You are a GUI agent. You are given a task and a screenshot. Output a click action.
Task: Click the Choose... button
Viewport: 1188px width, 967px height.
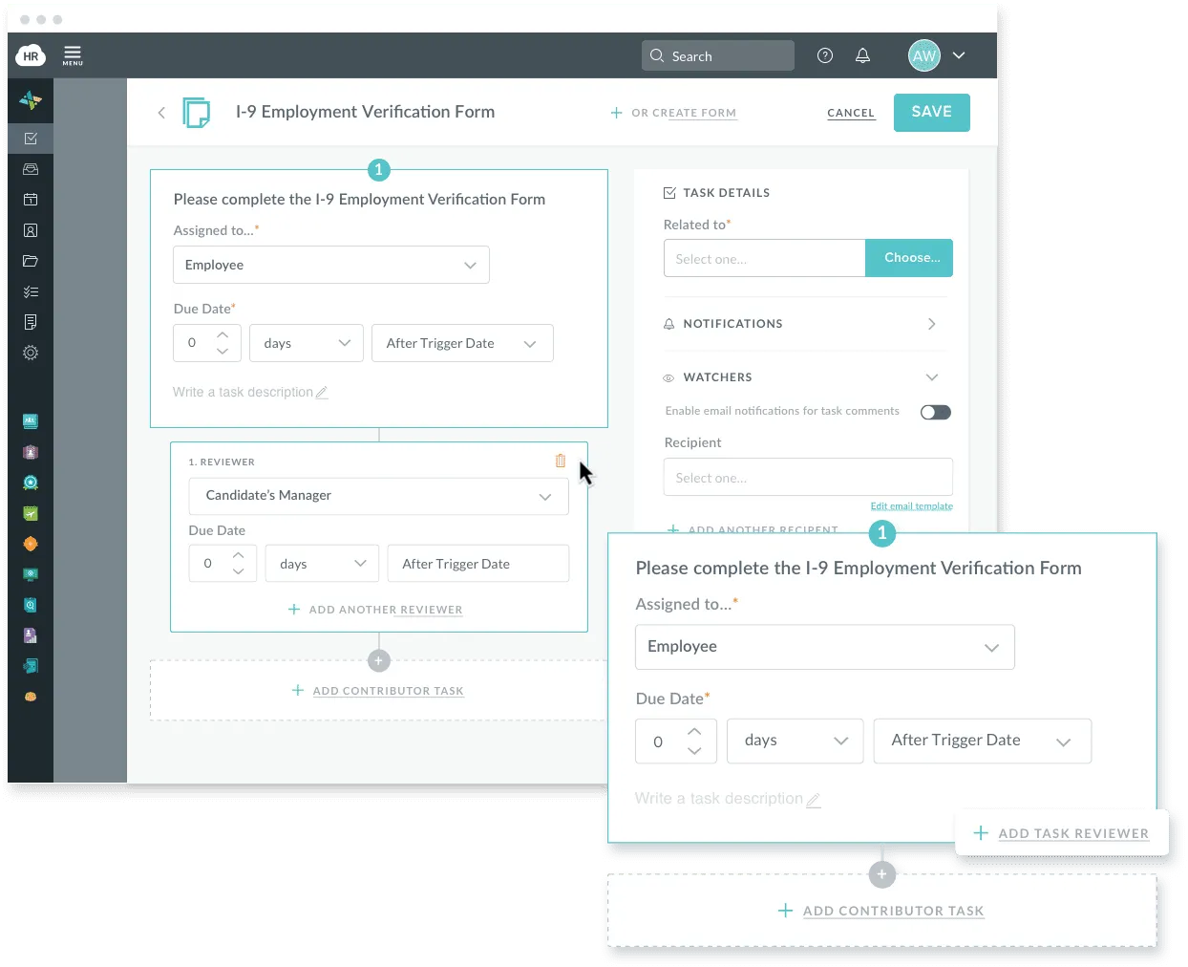[909, 258]
